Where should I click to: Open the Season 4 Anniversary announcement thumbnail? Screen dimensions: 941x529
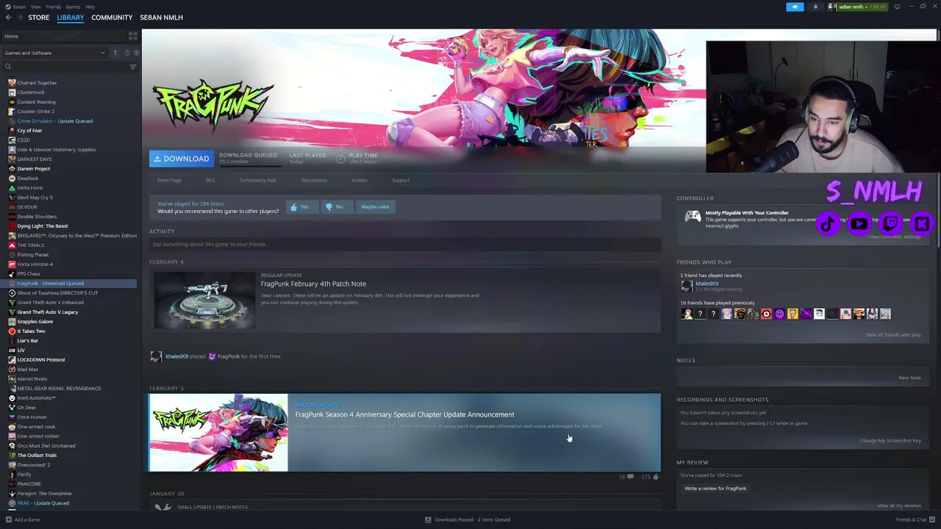point(218,433)
